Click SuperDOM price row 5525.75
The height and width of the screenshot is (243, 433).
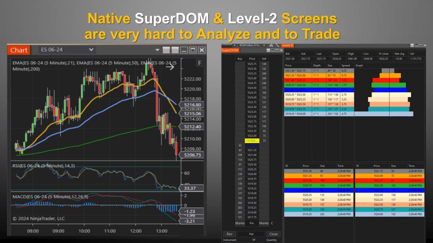tap(252, 64)
